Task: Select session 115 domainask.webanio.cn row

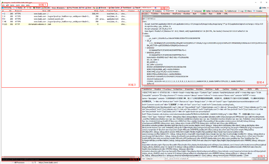Action: (70, 24)
